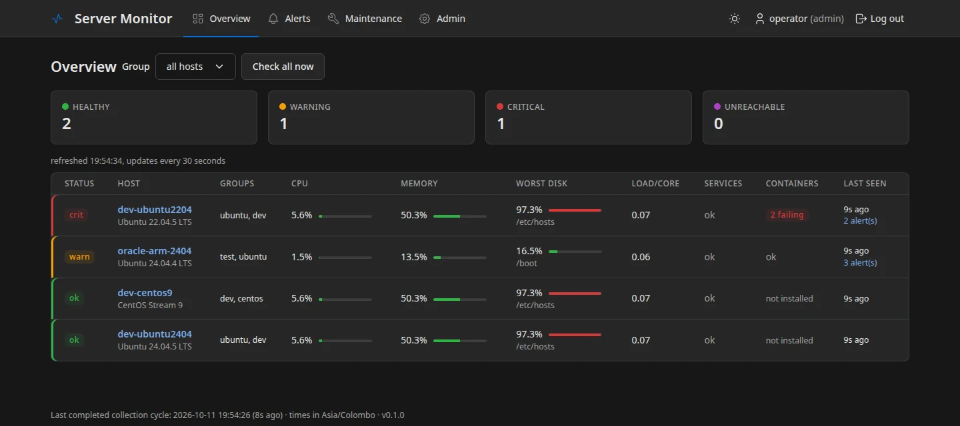Click 'not installed' for dev-centos9
Screen dimensions: 960x426
[x=789, y=299]
